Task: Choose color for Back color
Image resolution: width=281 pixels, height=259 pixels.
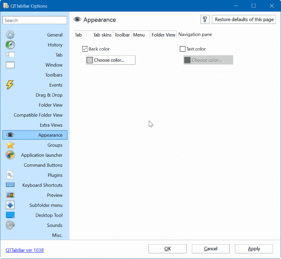Action: (110, 60)
